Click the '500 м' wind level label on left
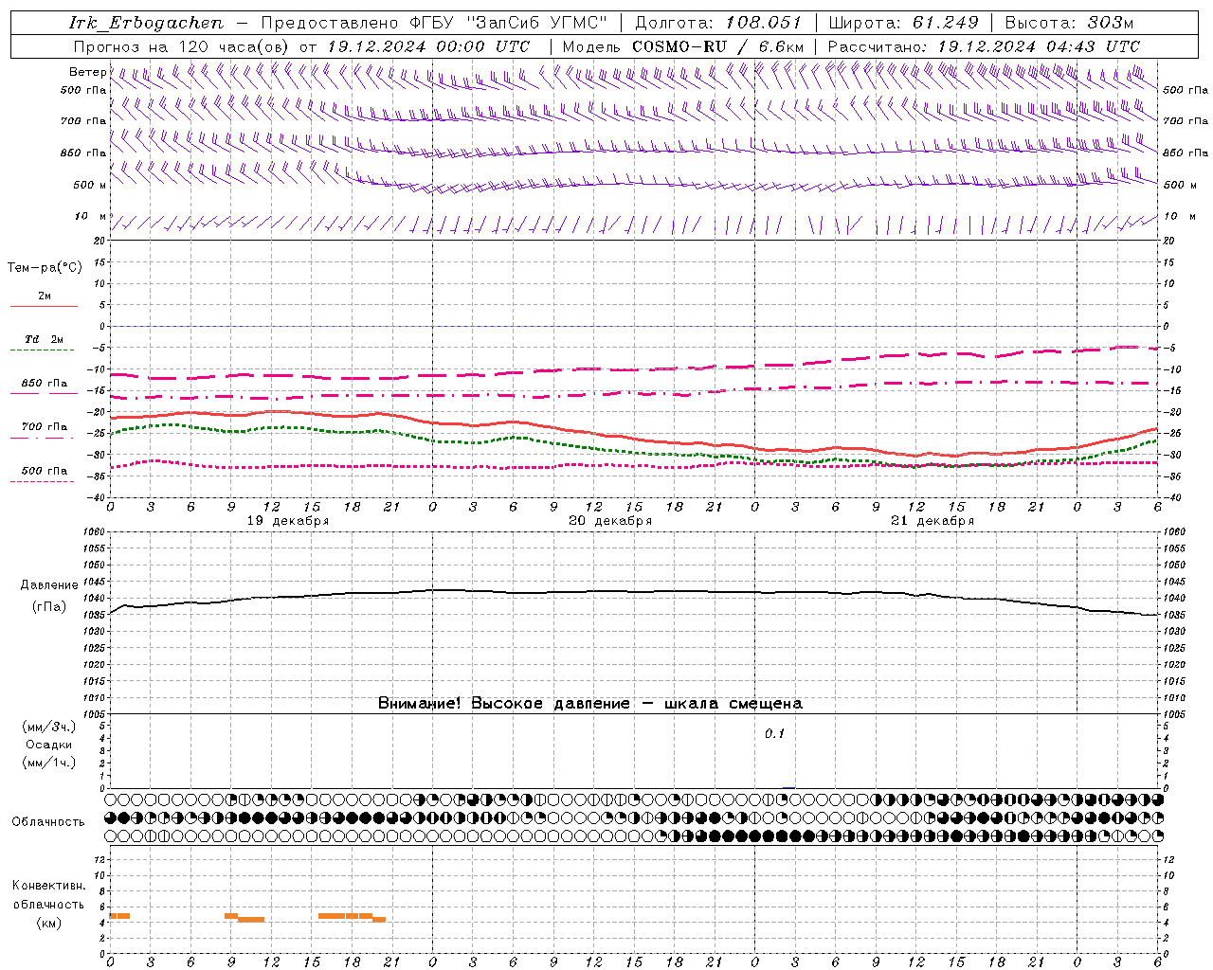 click(90, 185)
